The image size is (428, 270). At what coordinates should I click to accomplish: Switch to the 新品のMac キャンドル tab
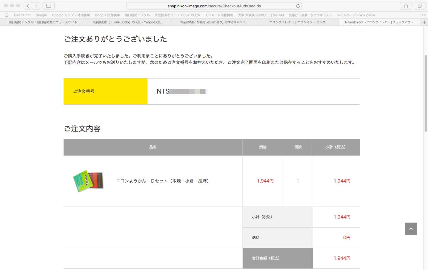point(214,22)
